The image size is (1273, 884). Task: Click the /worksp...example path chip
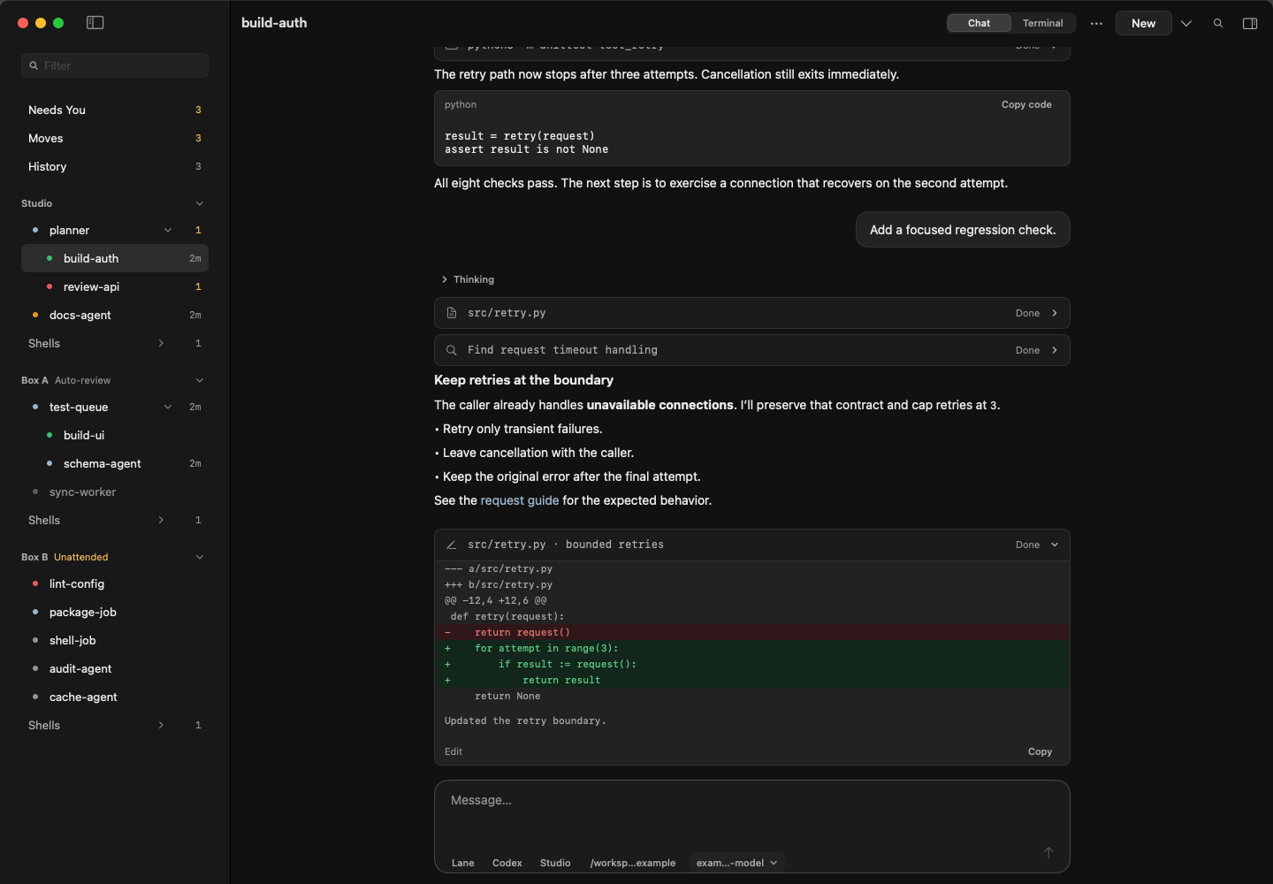(633, 863)
